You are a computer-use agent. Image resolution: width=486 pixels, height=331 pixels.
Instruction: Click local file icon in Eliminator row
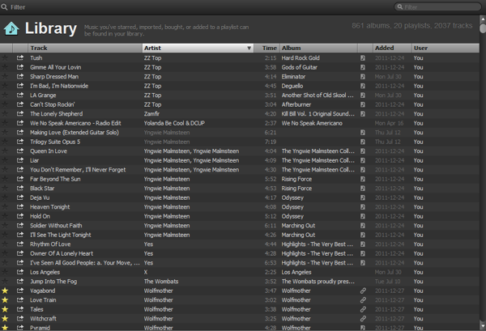(x=363, y=77)
